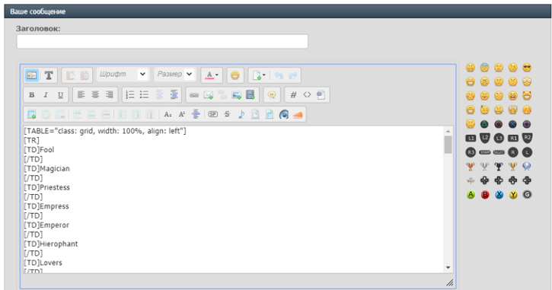This screenshot has width=552, height=290.
Task: Insert the PlayStation circle button smiley
Action: (x=499, y=124)
